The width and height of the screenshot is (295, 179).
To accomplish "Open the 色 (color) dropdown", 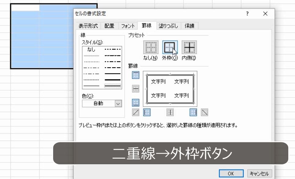I will pos(118,103).
